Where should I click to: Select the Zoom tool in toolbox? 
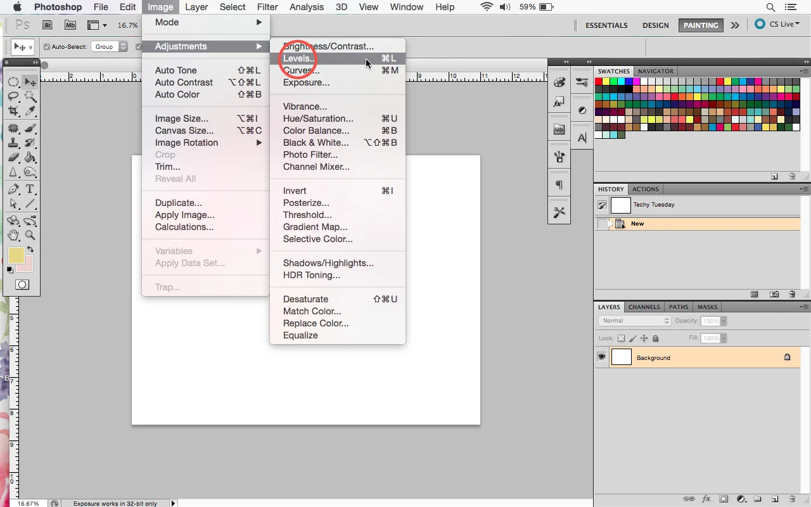[30, 234]
